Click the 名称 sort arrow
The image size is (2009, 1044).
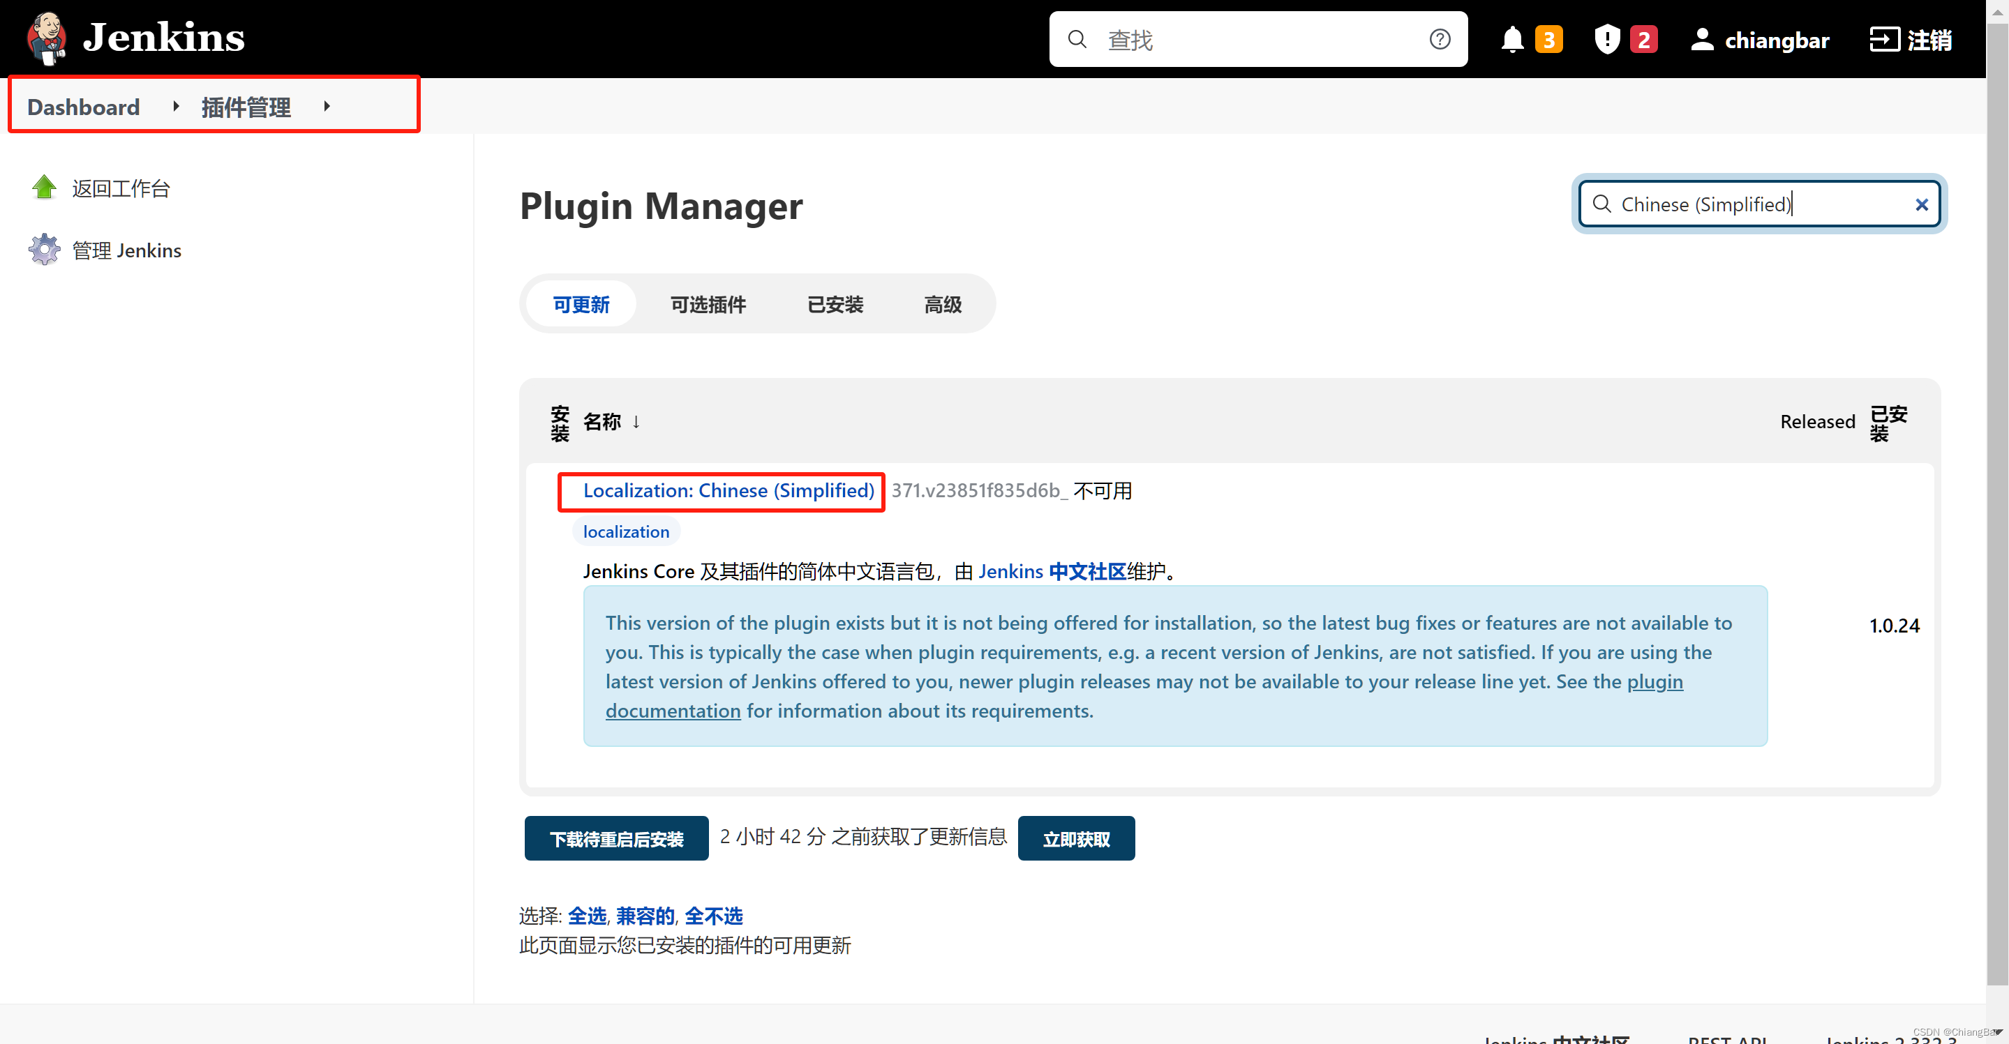(x=636, y=422)
